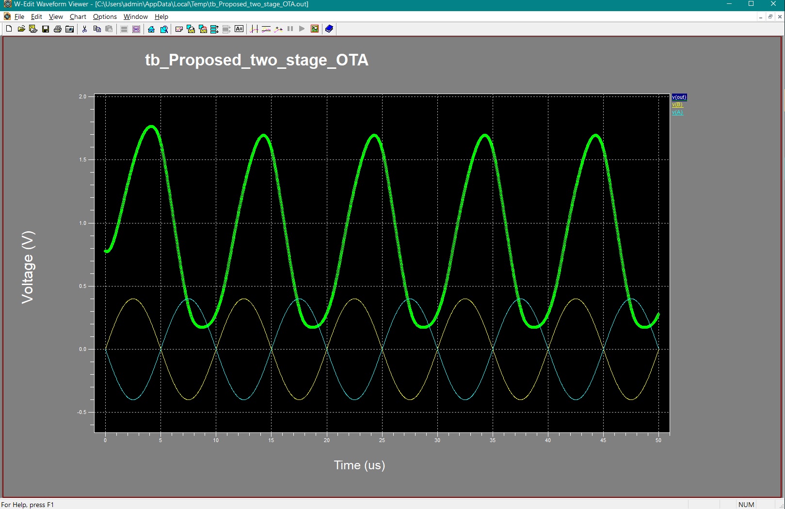Open the Chart menu

click(x=78, y=16)
